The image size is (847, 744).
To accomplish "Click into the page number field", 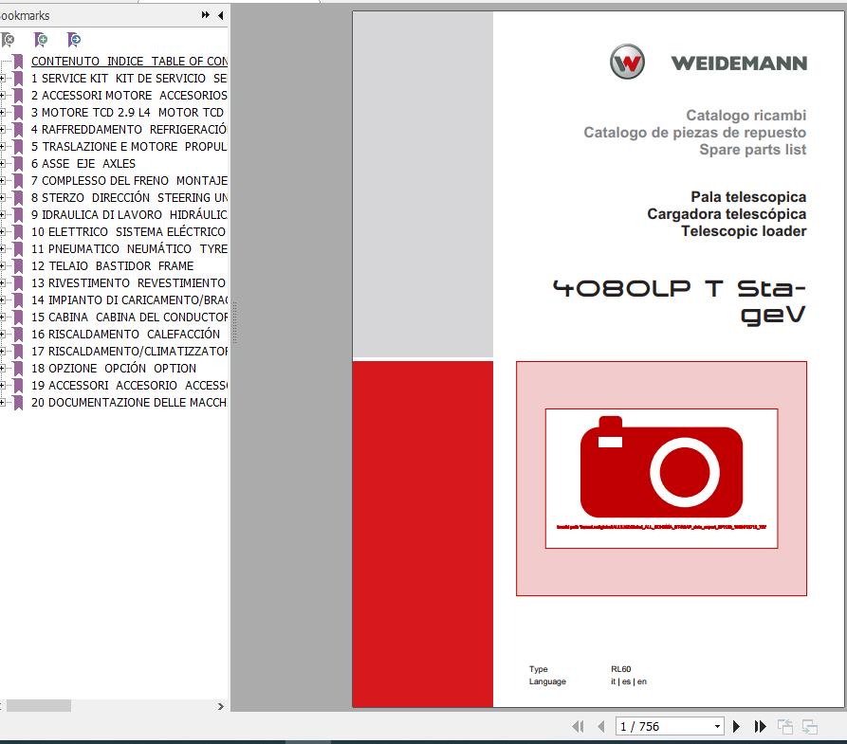I will [664, 726].
